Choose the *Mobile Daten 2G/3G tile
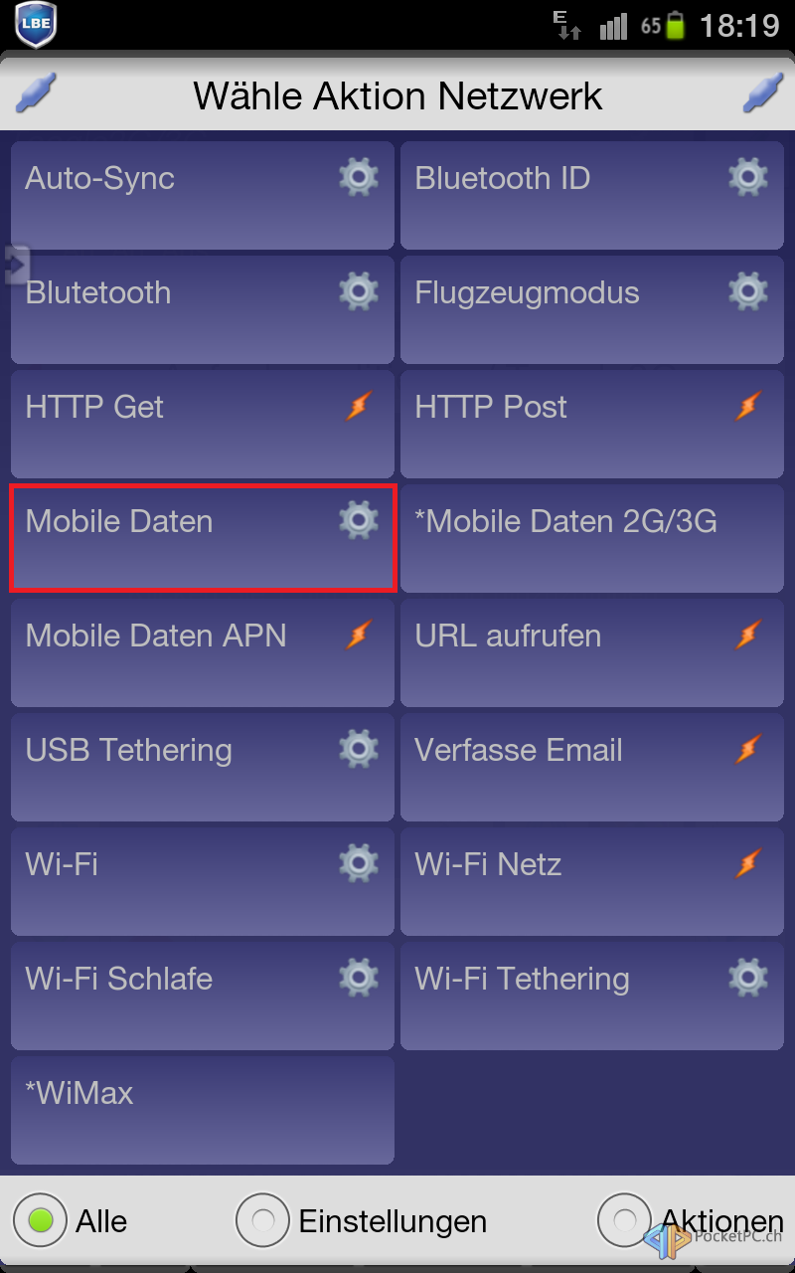The height and width of the screenshot is (1273, 795). pos(592,538)
